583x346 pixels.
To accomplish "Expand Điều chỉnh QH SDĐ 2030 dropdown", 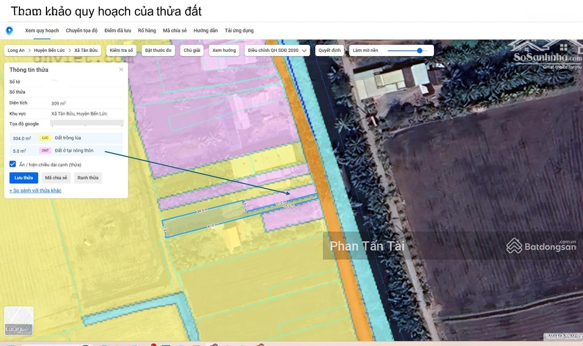I will pos(277,50).
